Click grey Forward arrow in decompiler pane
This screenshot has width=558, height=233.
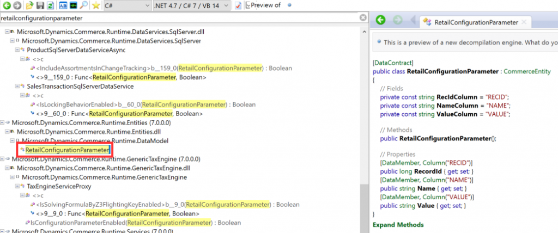click(398, 20)
